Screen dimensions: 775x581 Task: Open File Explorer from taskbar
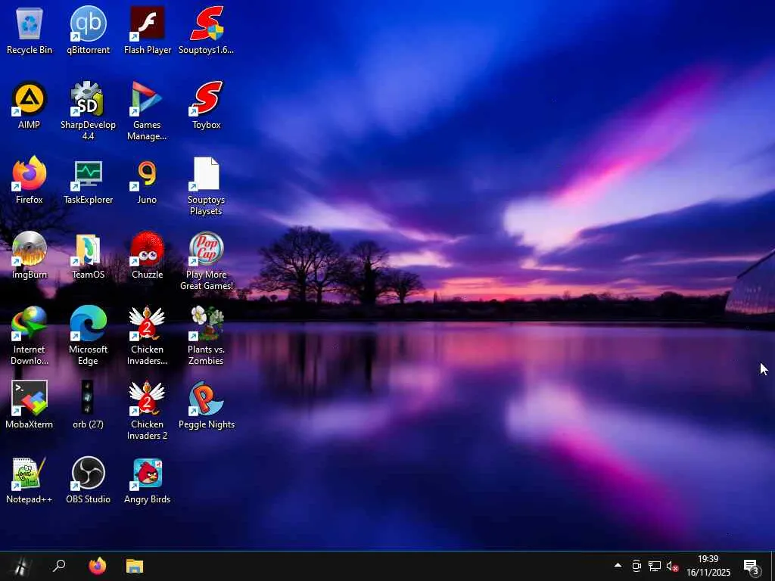tap(135, 566)
